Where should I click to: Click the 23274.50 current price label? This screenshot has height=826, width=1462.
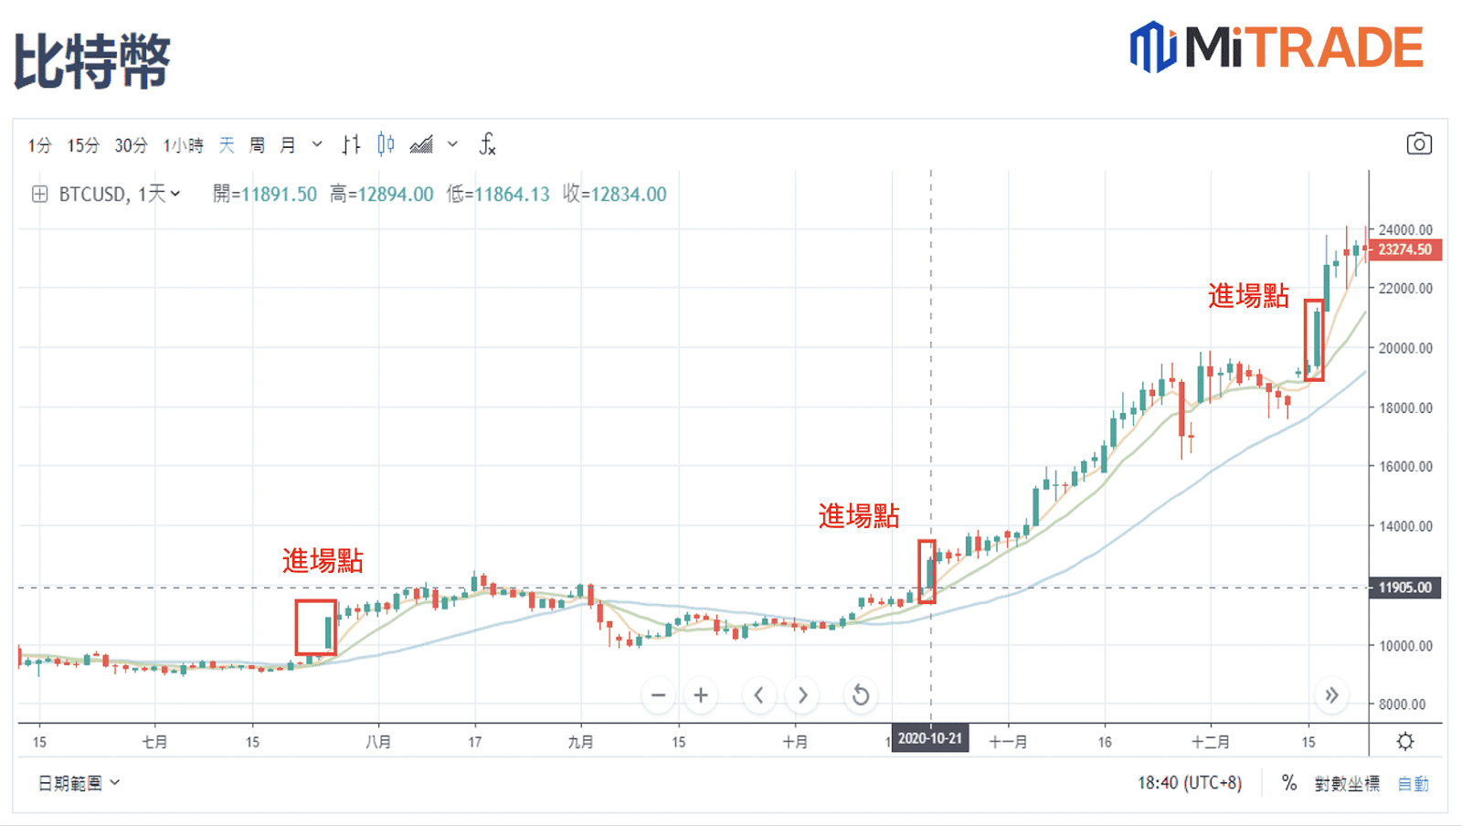[1405, 249]
